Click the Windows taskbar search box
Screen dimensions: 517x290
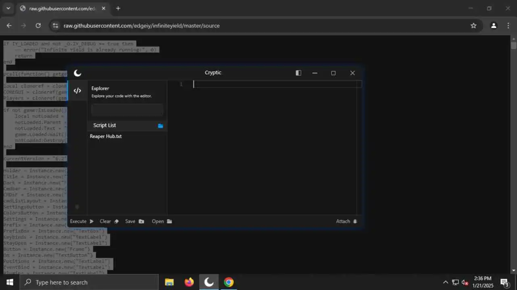pos(89,282)
